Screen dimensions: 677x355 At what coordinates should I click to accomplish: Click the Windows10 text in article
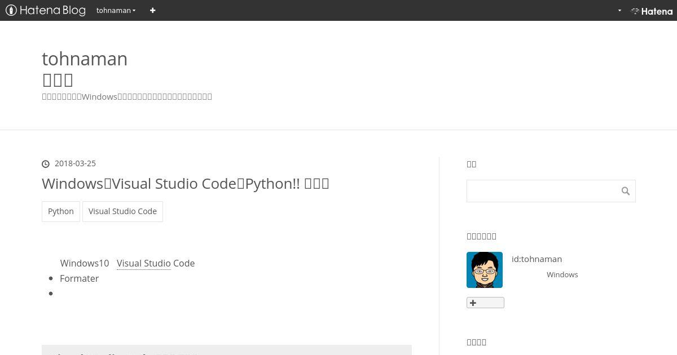click(x=85, y=263)
